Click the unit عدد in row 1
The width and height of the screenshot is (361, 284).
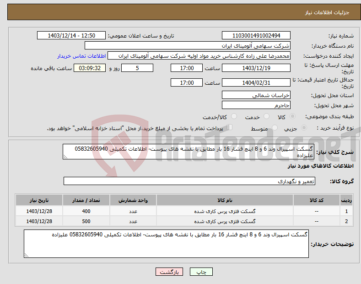point(133,211)
